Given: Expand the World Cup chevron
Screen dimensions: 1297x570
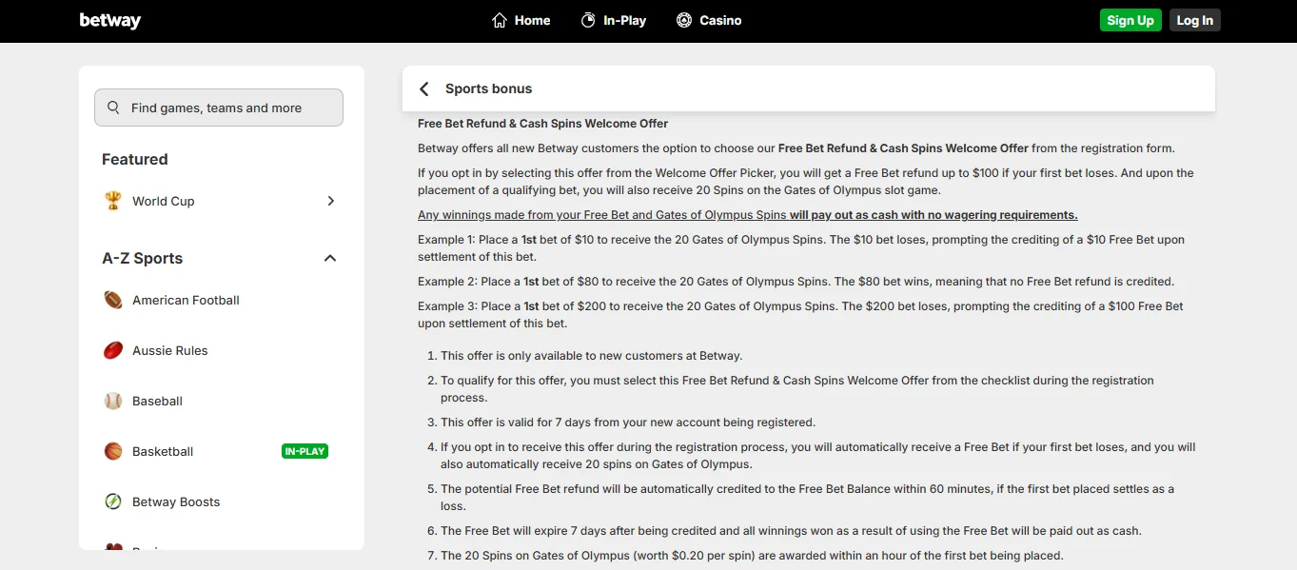Looking at the screenshot, I should coord(330,201).
